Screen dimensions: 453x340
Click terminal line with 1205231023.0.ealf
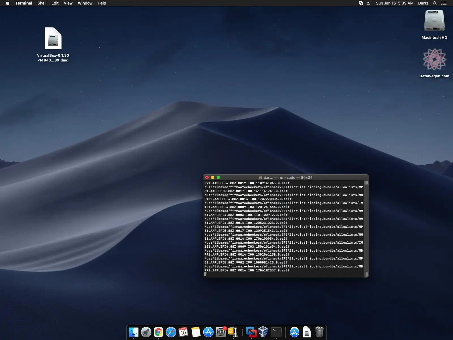pyautogui.click(x=246, y=223)
